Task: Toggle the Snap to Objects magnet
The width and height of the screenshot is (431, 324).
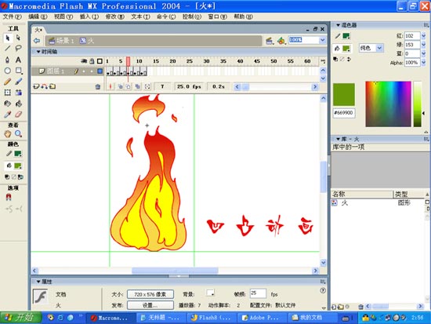Action: point(9,197)
